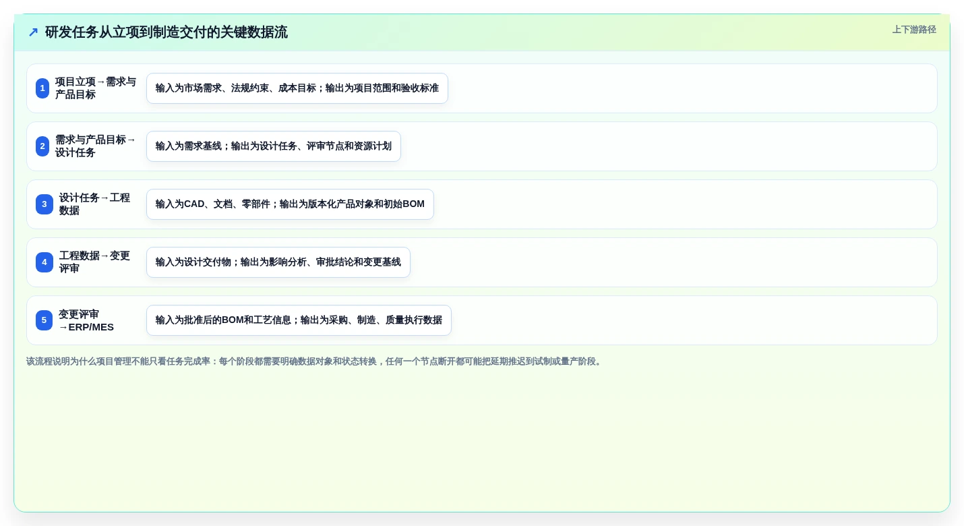Select step badge number 5
The height and width of the screenshot is (526, 964).
44,320
